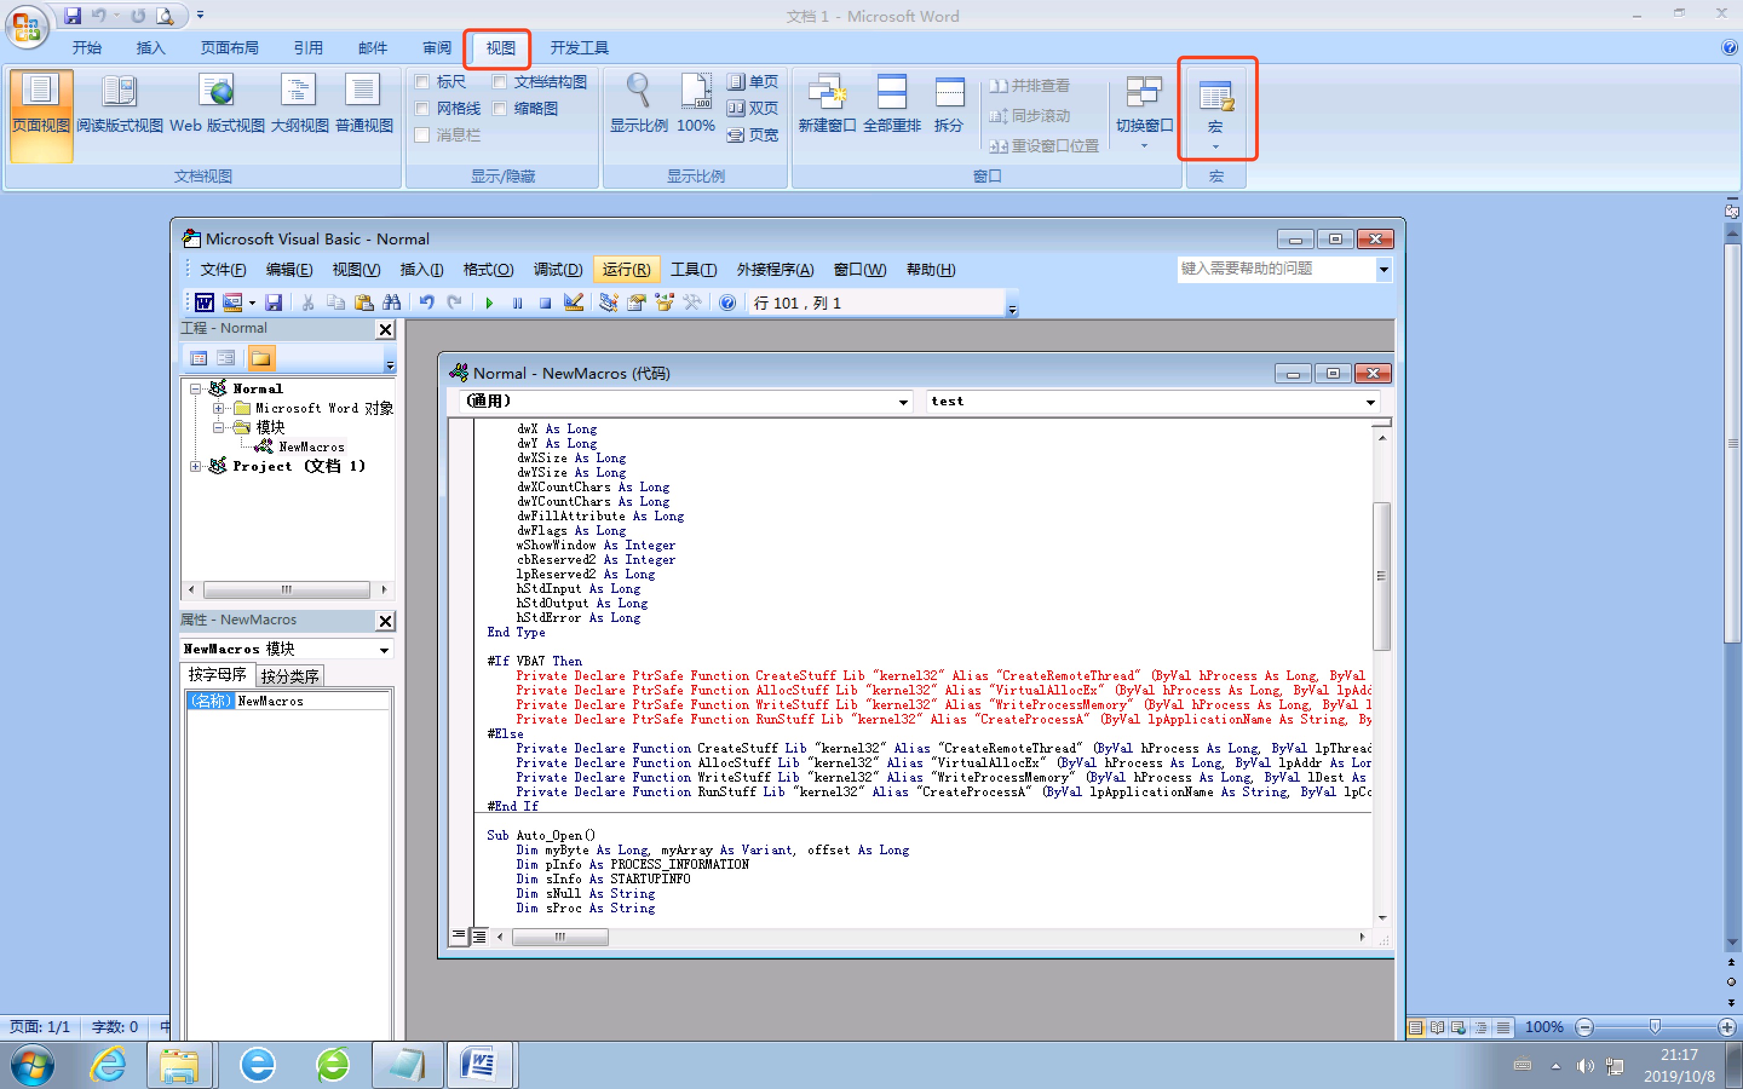The image size is (1743, 1089).
Task: Open the NewMacros 模块 properties dropdown
Action: [384, 650]
